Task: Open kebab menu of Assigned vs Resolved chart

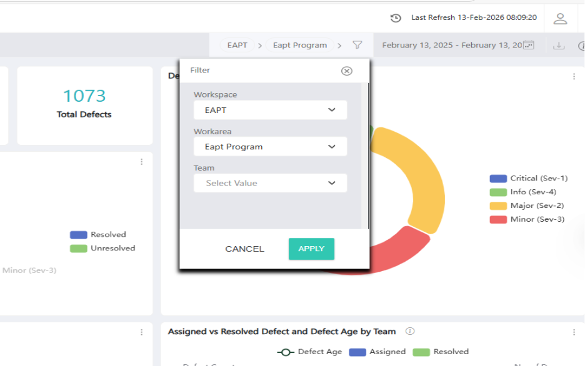Action: coord(574,332)
